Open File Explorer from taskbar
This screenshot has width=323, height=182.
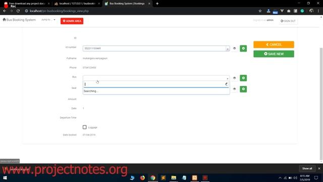[174, 177]
